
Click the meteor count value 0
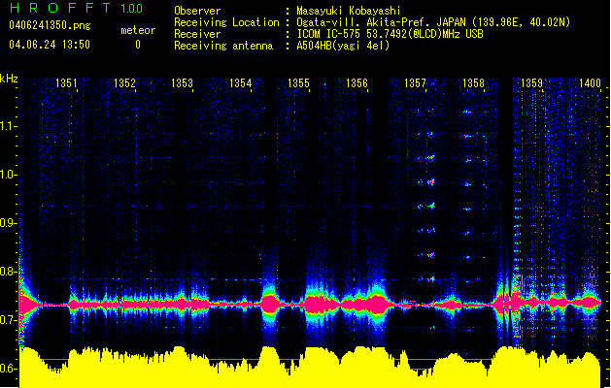pyautogui.click(x=138, y=45)
